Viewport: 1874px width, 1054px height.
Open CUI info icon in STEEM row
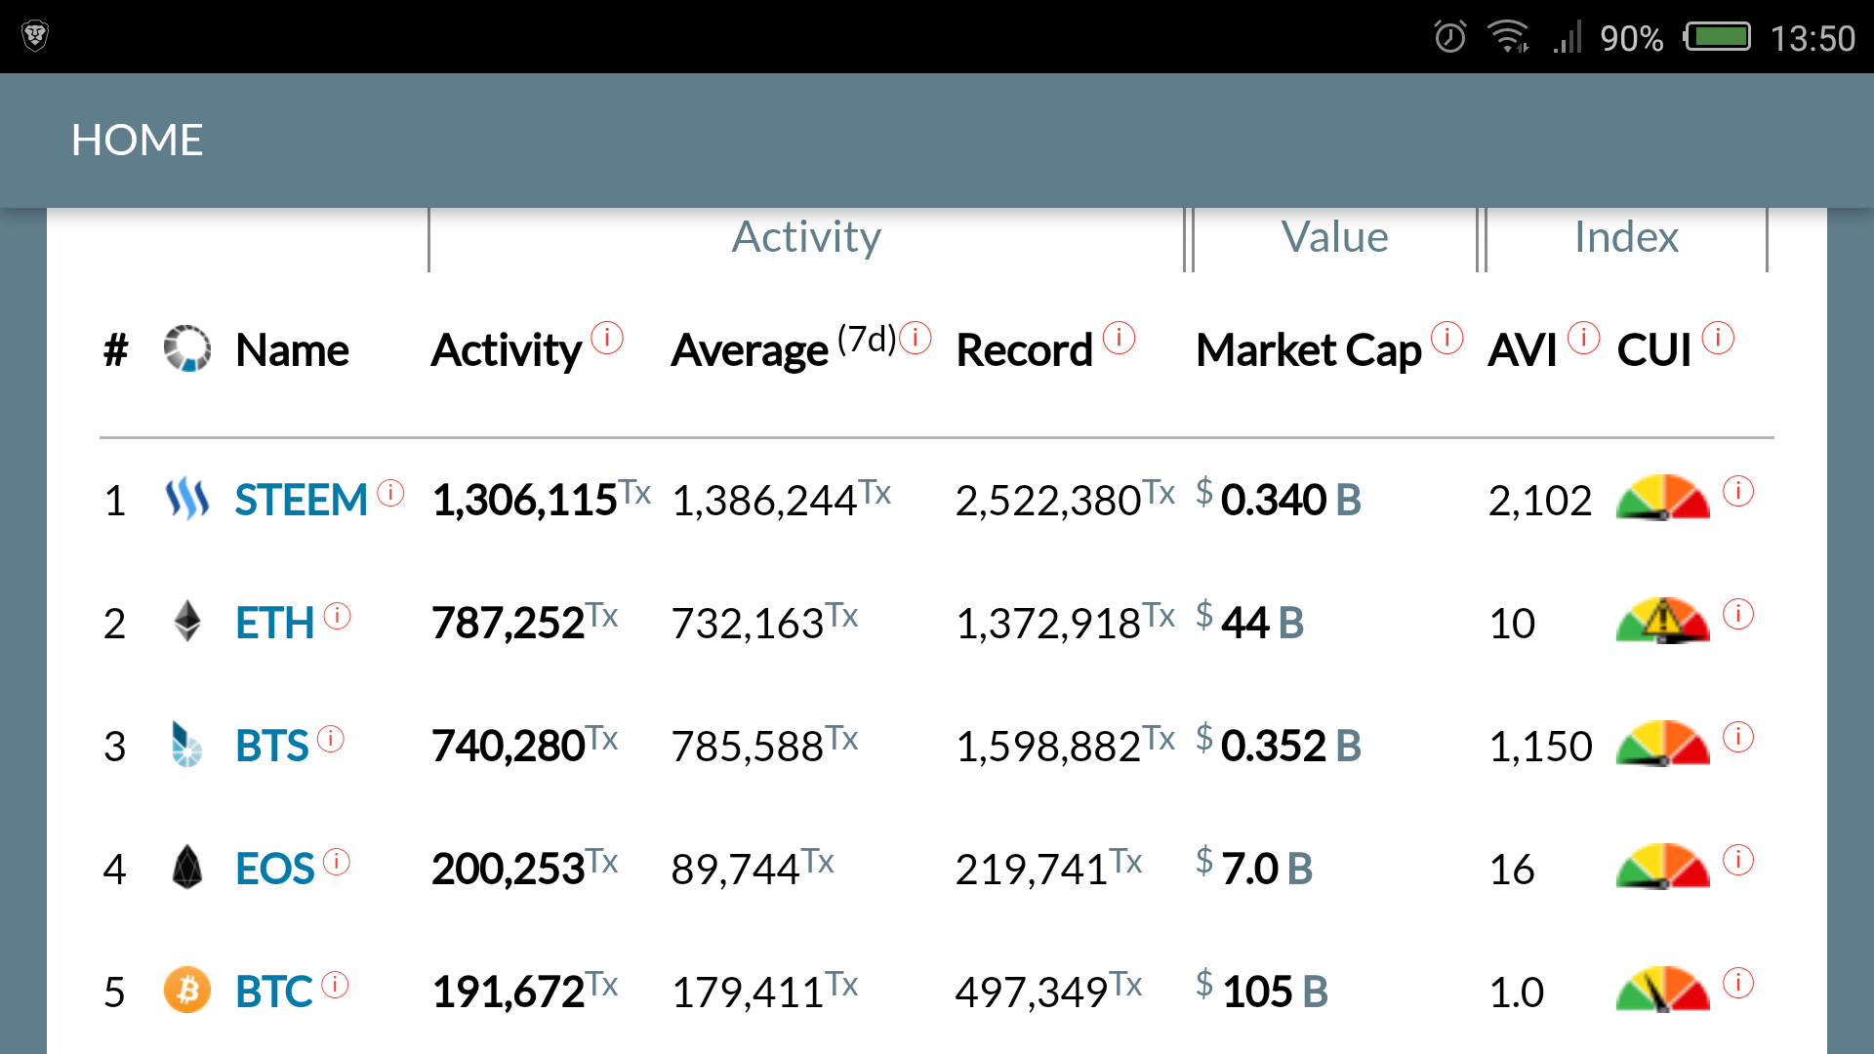coord(1738,491)
